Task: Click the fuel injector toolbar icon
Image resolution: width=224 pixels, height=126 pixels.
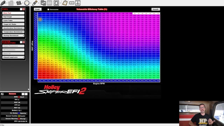Action: coord(3,3)
